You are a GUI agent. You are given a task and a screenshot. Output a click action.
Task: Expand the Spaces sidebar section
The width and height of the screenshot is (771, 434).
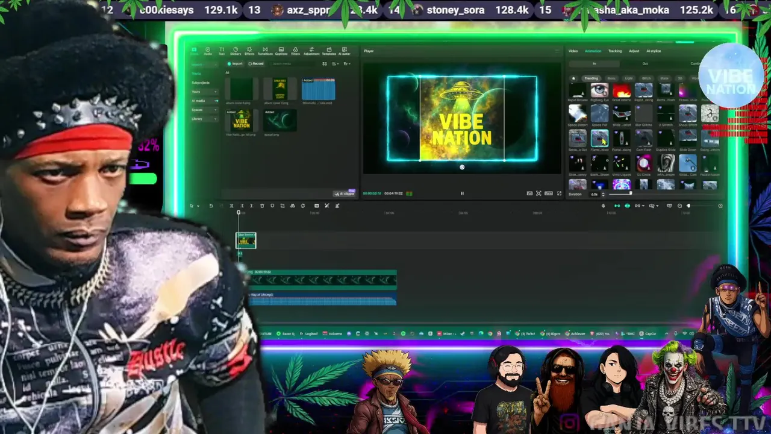[204, 110]
